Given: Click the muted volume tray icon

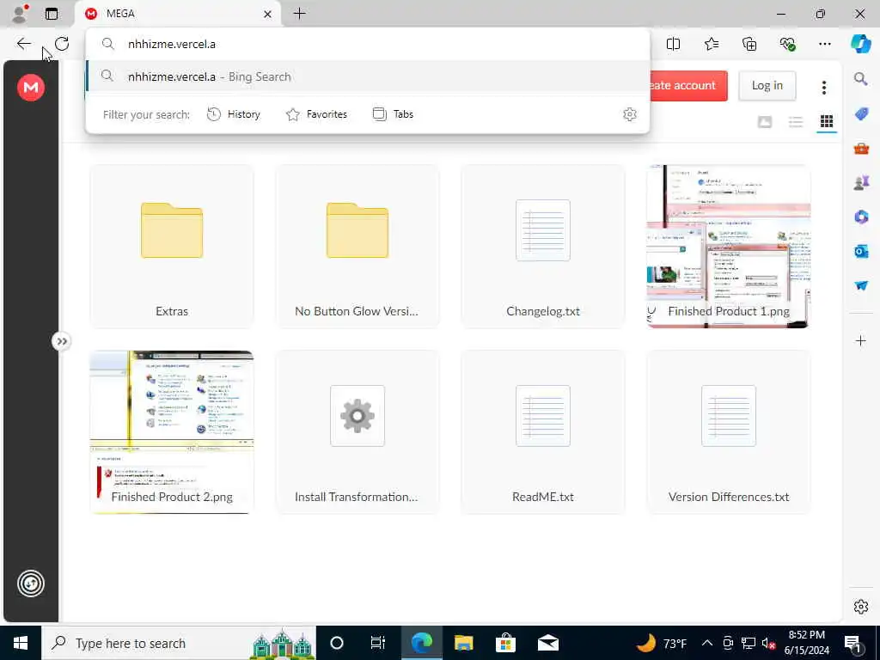Looking at the screenshot, I should click(768, 643).
